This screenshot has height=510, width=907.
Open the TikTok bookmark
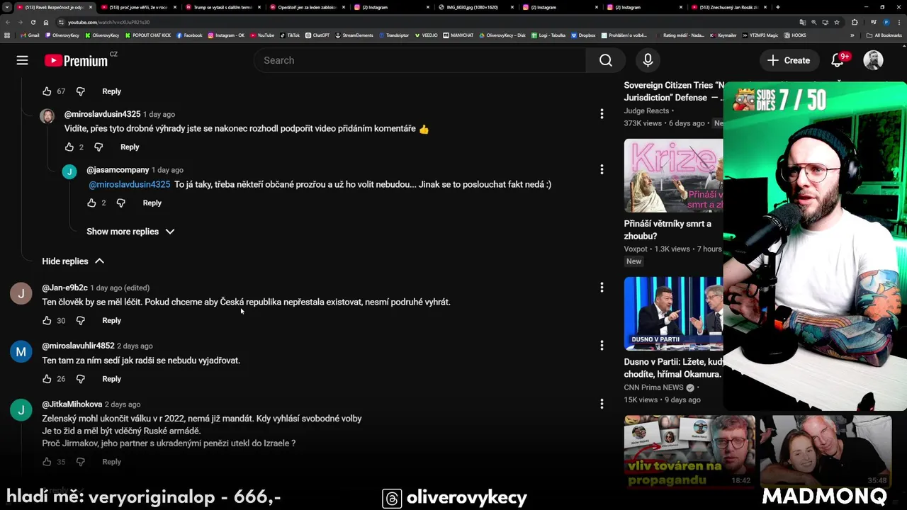click(x=290, y=35)
